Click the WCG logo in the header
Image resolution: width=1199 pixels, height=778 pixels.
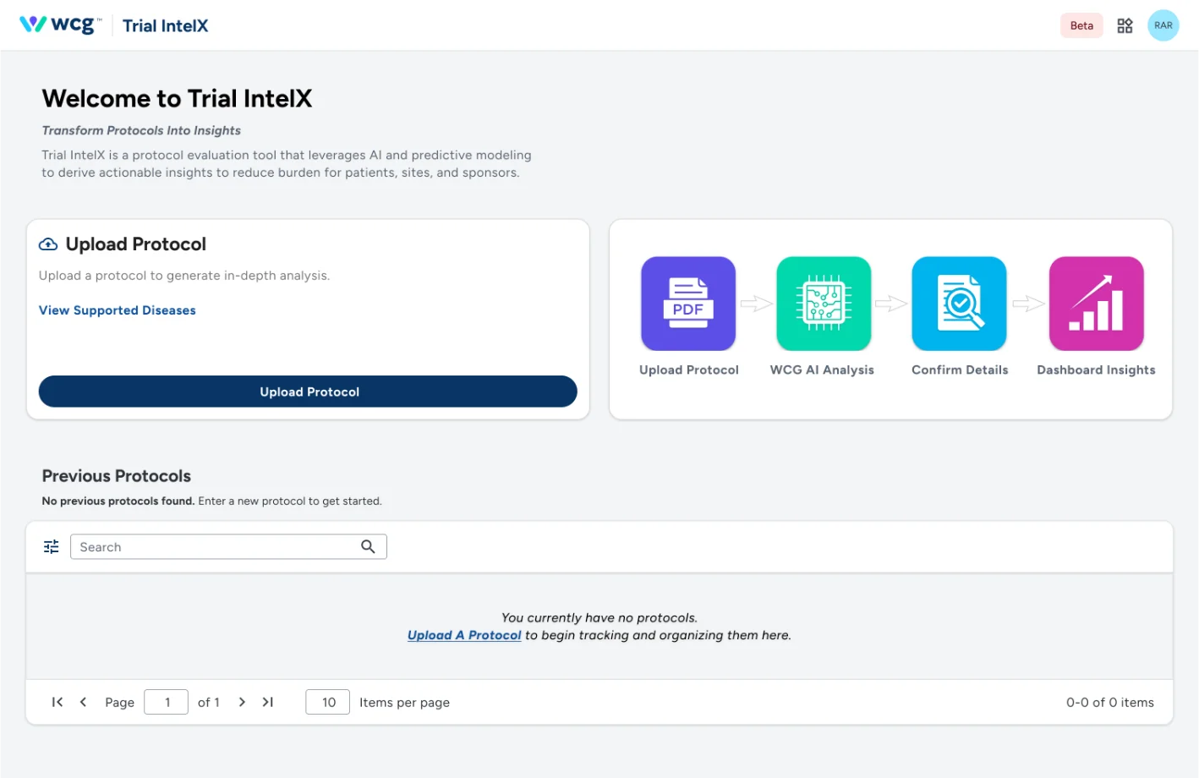[x=59, y=25]
